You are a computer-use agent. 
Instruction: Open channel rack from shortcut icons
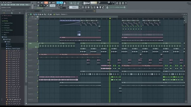pyautogui.click(x=86, y=7)
